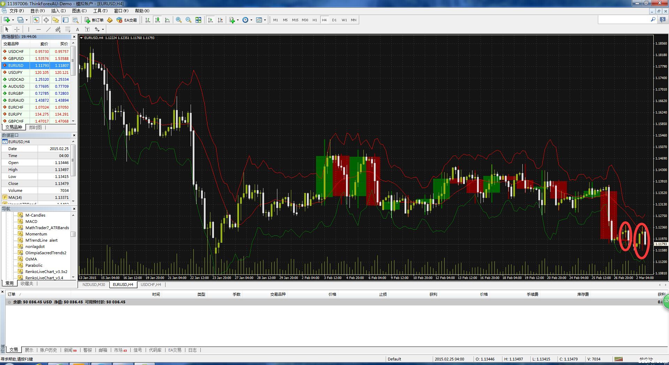Click the Navigator list scroll-down arrow
Screen dimensions: 669x365
tap(73, 278)
